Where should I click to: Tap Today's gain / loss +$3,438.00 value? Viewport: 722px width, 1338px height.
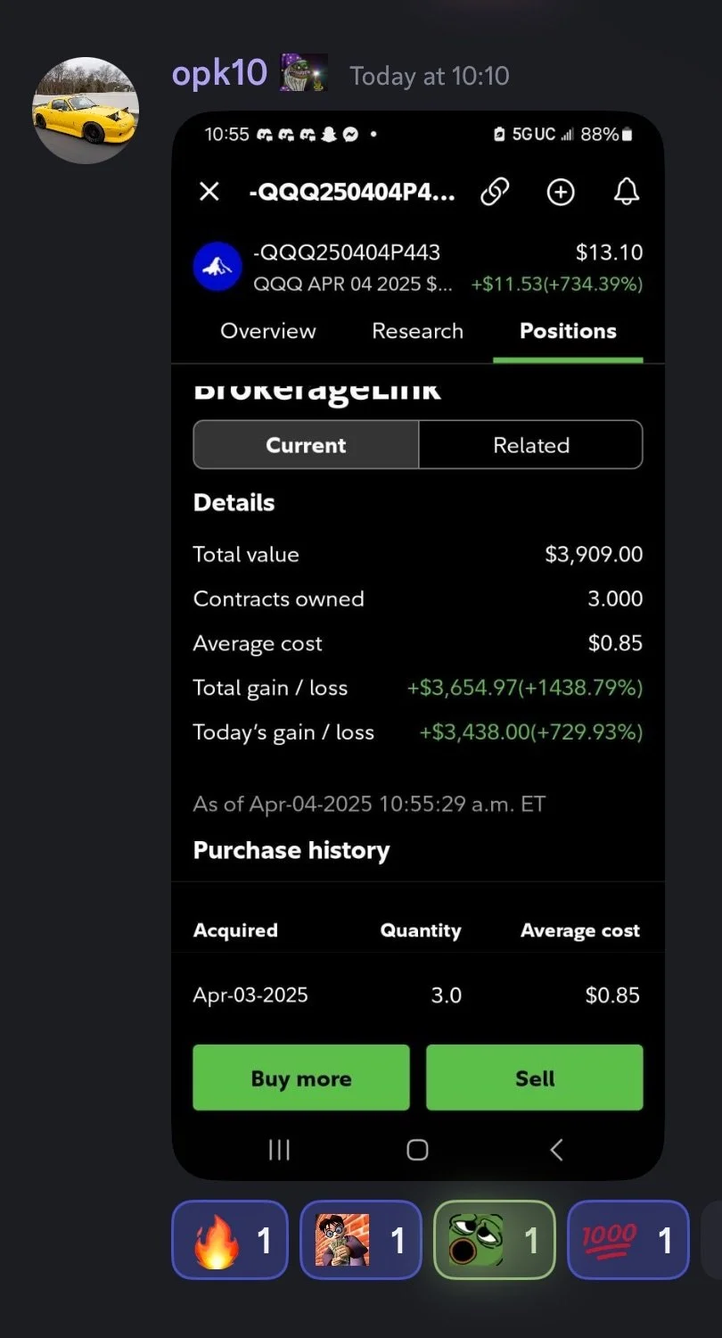click(x=531, y=732)
